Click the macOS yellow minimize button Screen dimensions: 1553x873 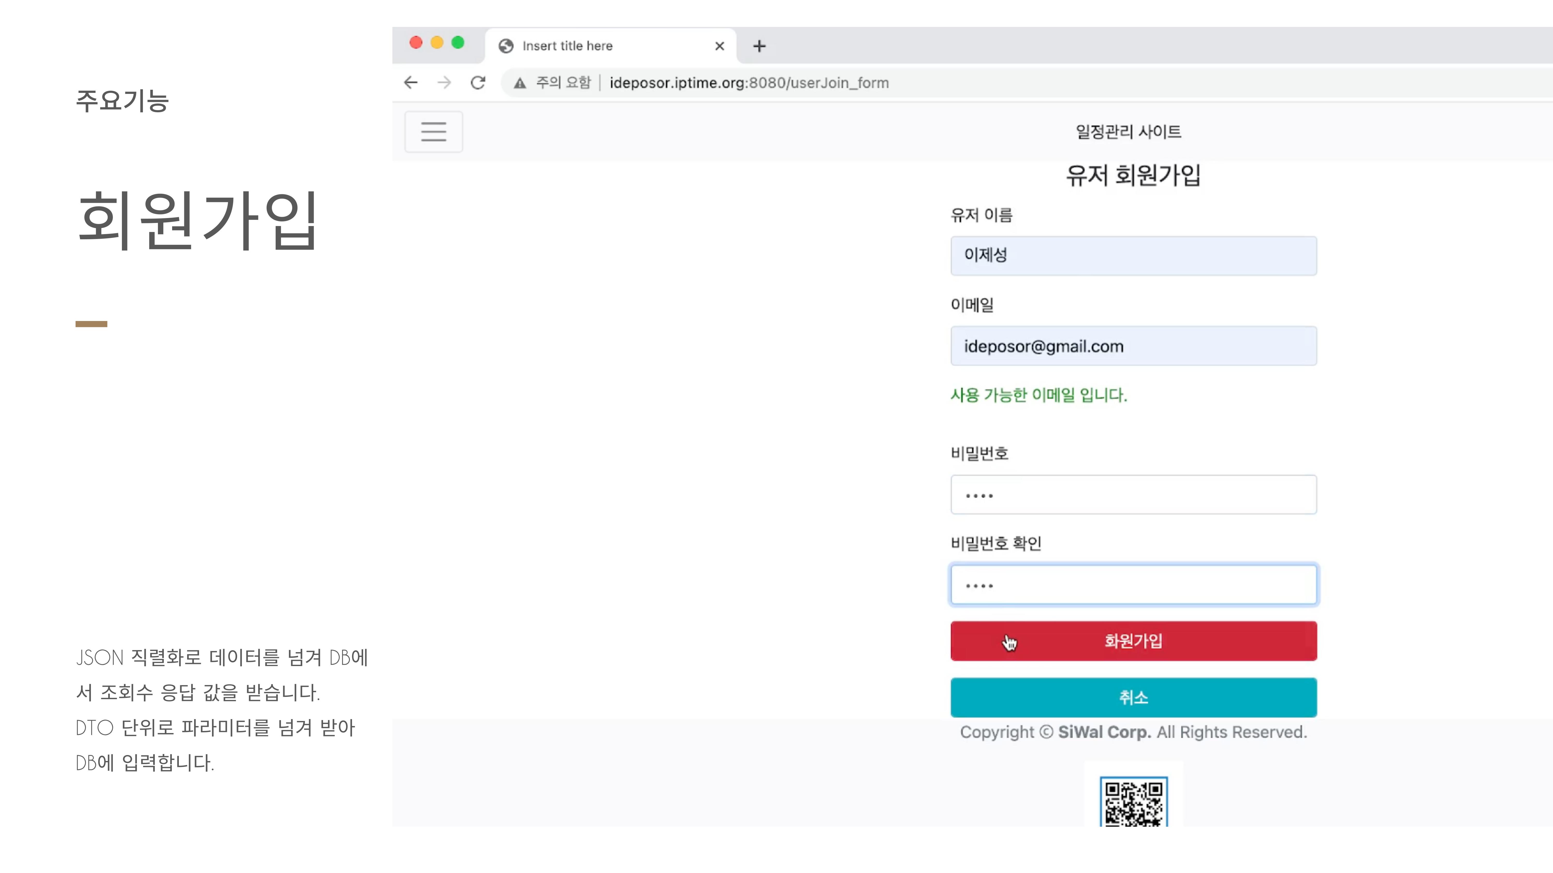click(437, 42)
